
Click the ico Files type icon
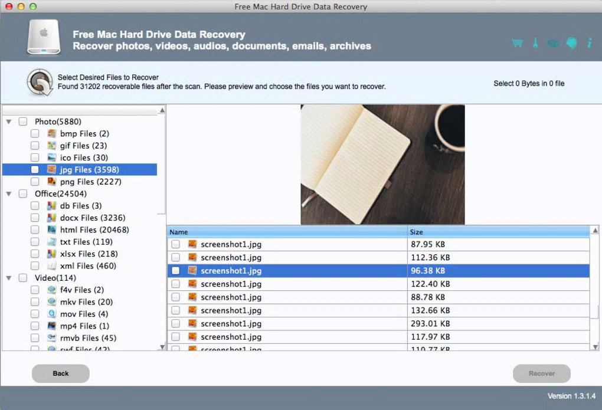point(51,158)
